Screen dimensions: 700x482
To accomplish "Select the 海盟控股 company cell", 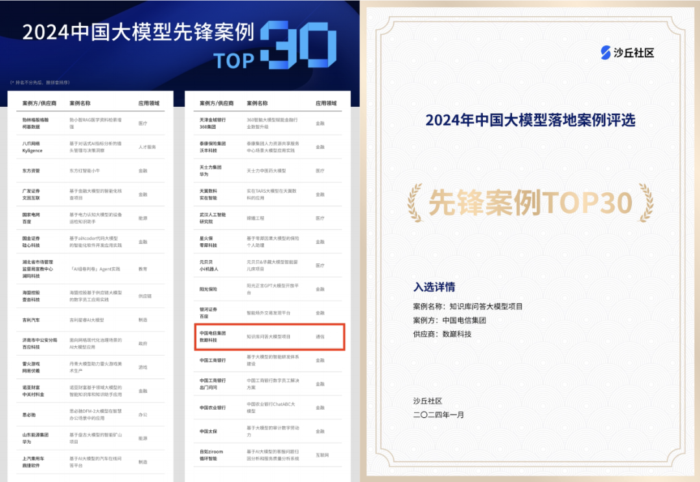I will 31,296.
